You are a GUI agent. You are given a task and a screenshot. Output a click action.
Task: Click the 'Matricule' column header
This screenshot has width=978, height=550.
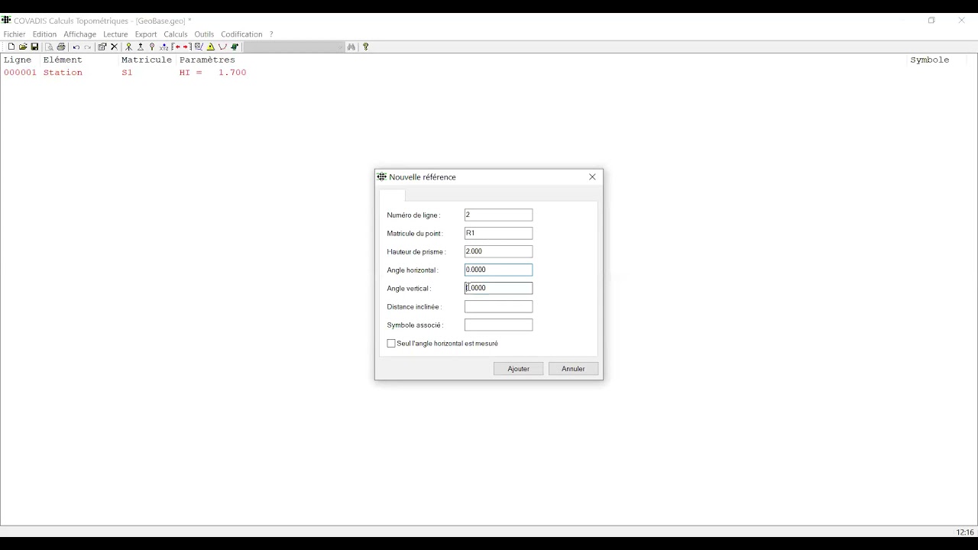click(147, 60)
